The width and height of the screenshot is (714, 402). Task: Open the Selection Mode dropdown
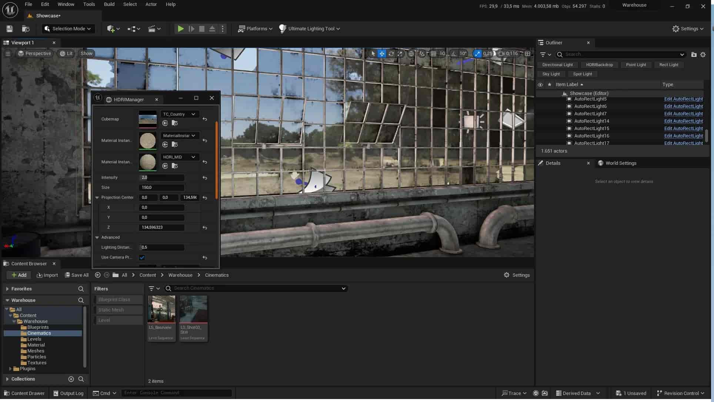pyautogui.click(x=68, y=29)
